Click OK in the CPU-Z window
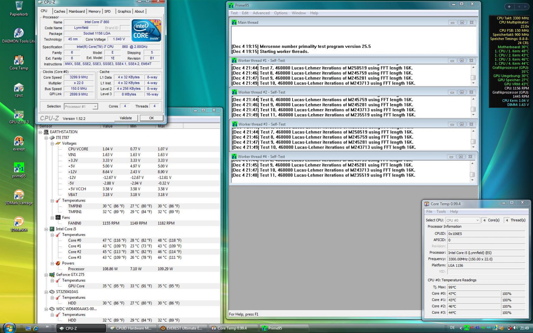Viewport: 533px width, 333px height. coord(151,118)
